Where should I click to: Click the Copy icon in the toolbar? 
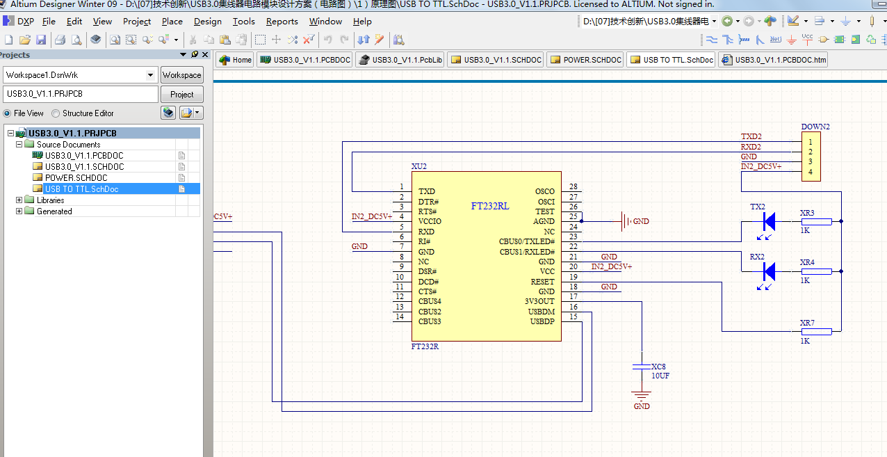pos(207,40)
